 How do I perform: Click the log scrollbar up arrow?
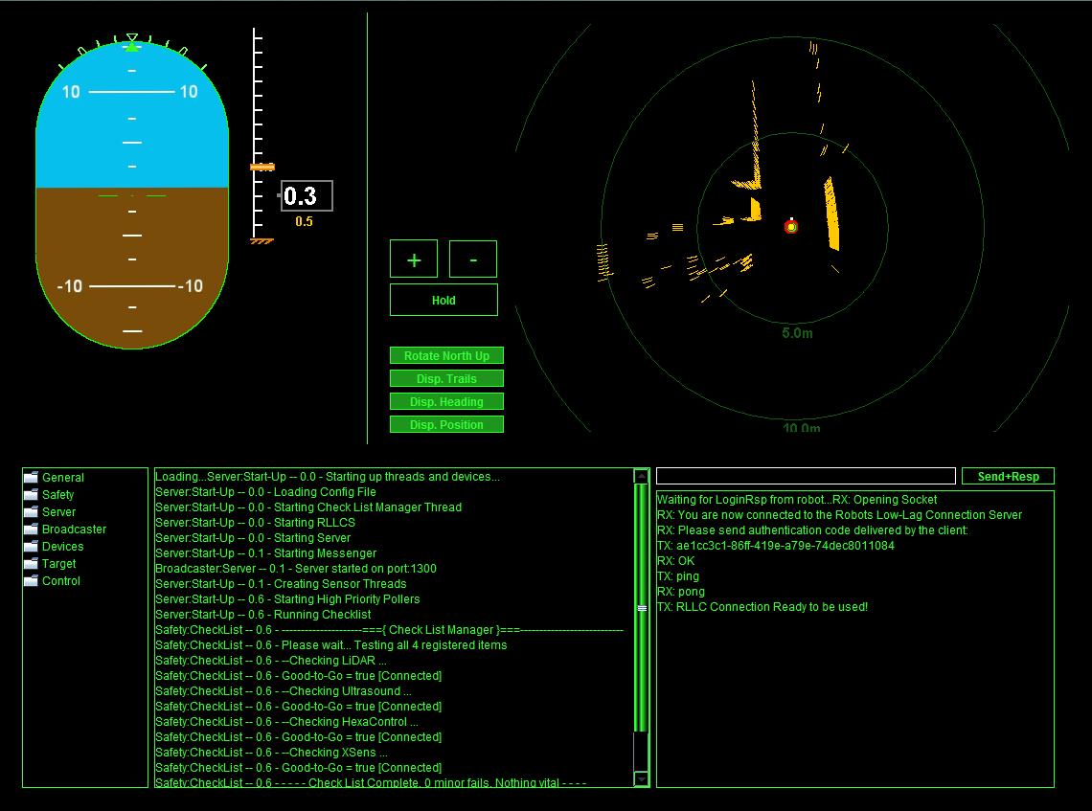[641, 476]
